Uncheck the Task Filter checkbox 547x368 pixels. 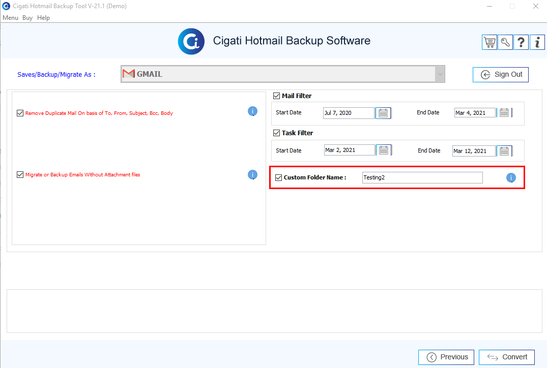(x=277, y=133)
